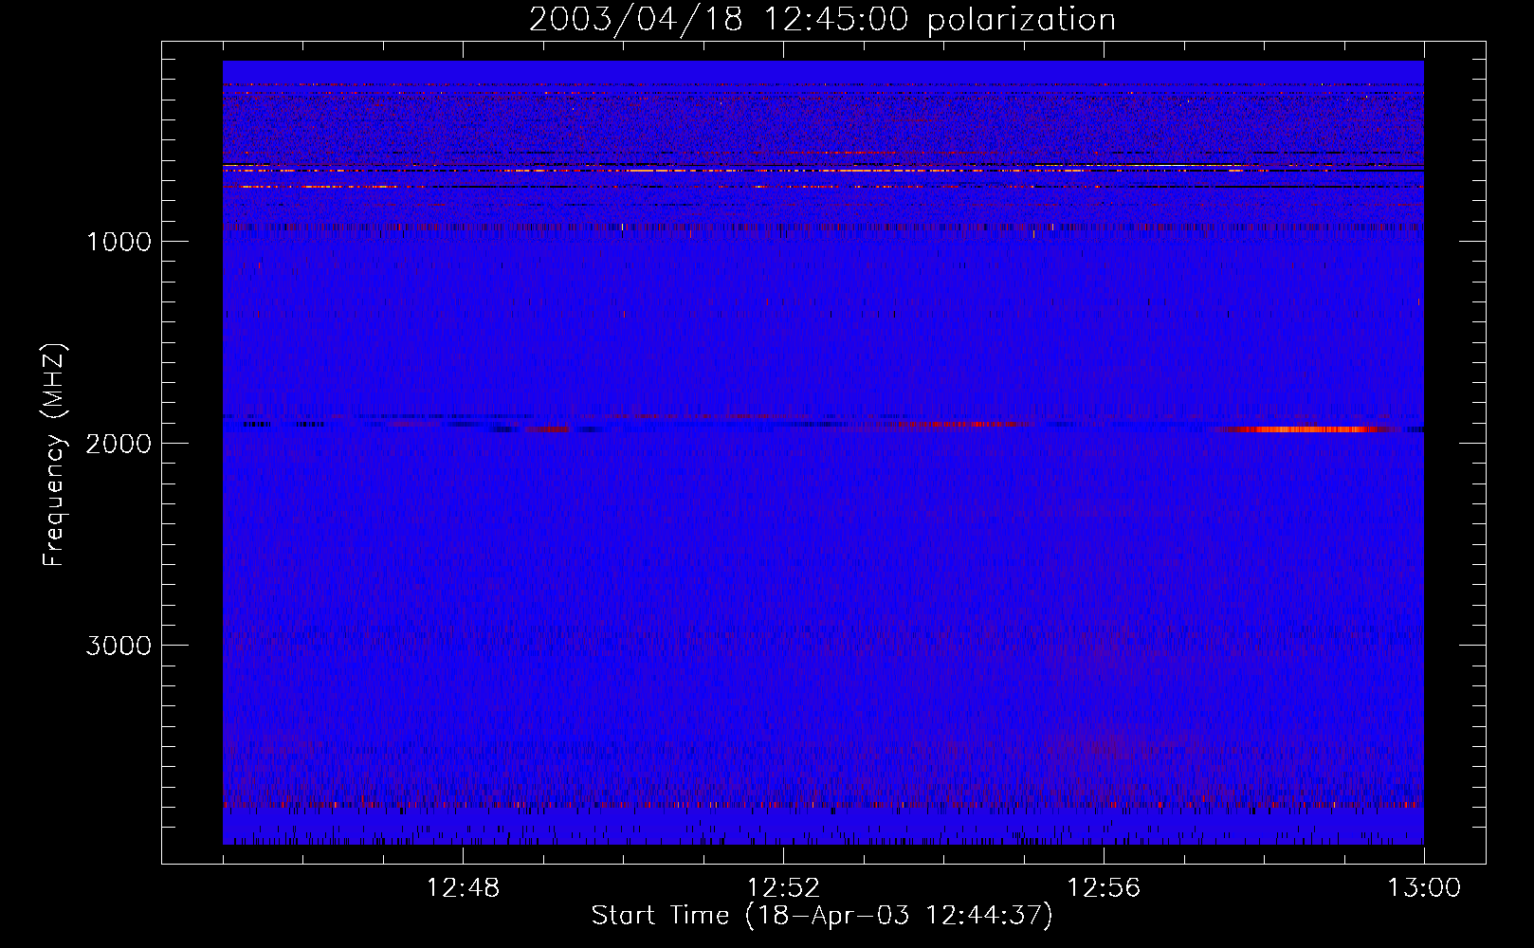Click the 12:56 time tick label
Image resolution: width=1534 pixels, height=948 pixels.
1104,888
